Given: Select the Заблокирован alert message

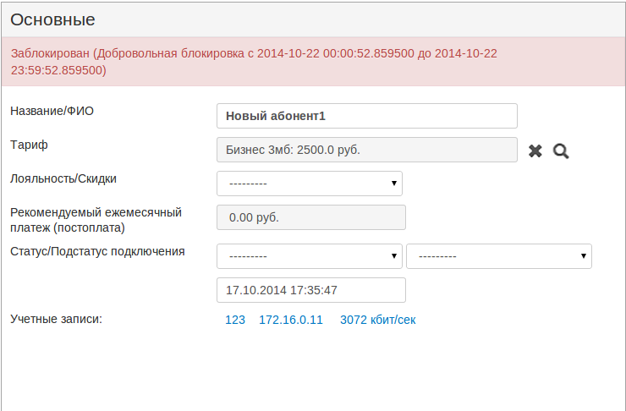Looking at the screenshot, I should [x=313, y=62].
